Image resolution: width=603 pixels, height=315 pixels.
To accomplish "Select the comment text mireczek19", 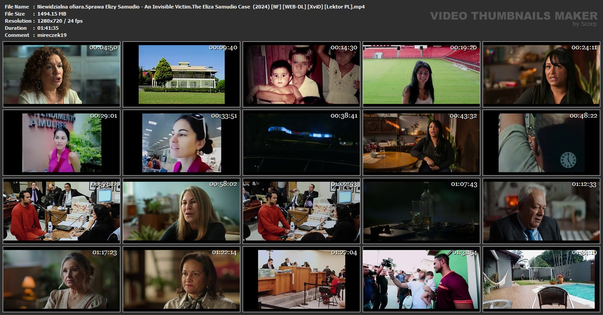I will pyautogui.click(x=52, y=35).
